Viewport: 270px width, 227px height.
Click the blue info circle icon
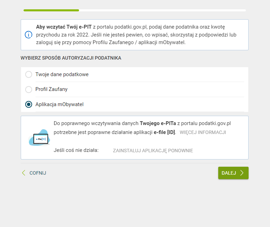(28, 35)
